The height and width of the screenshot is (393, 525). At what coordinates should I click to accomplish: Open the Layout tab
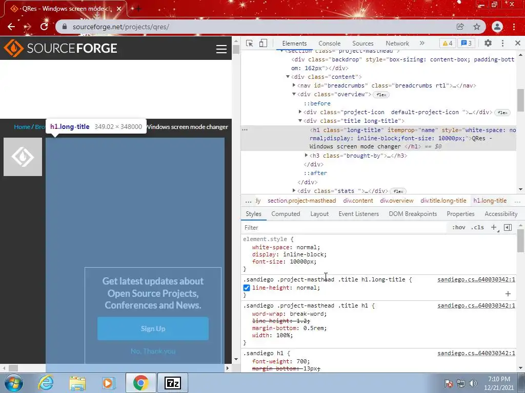point(319,214)
